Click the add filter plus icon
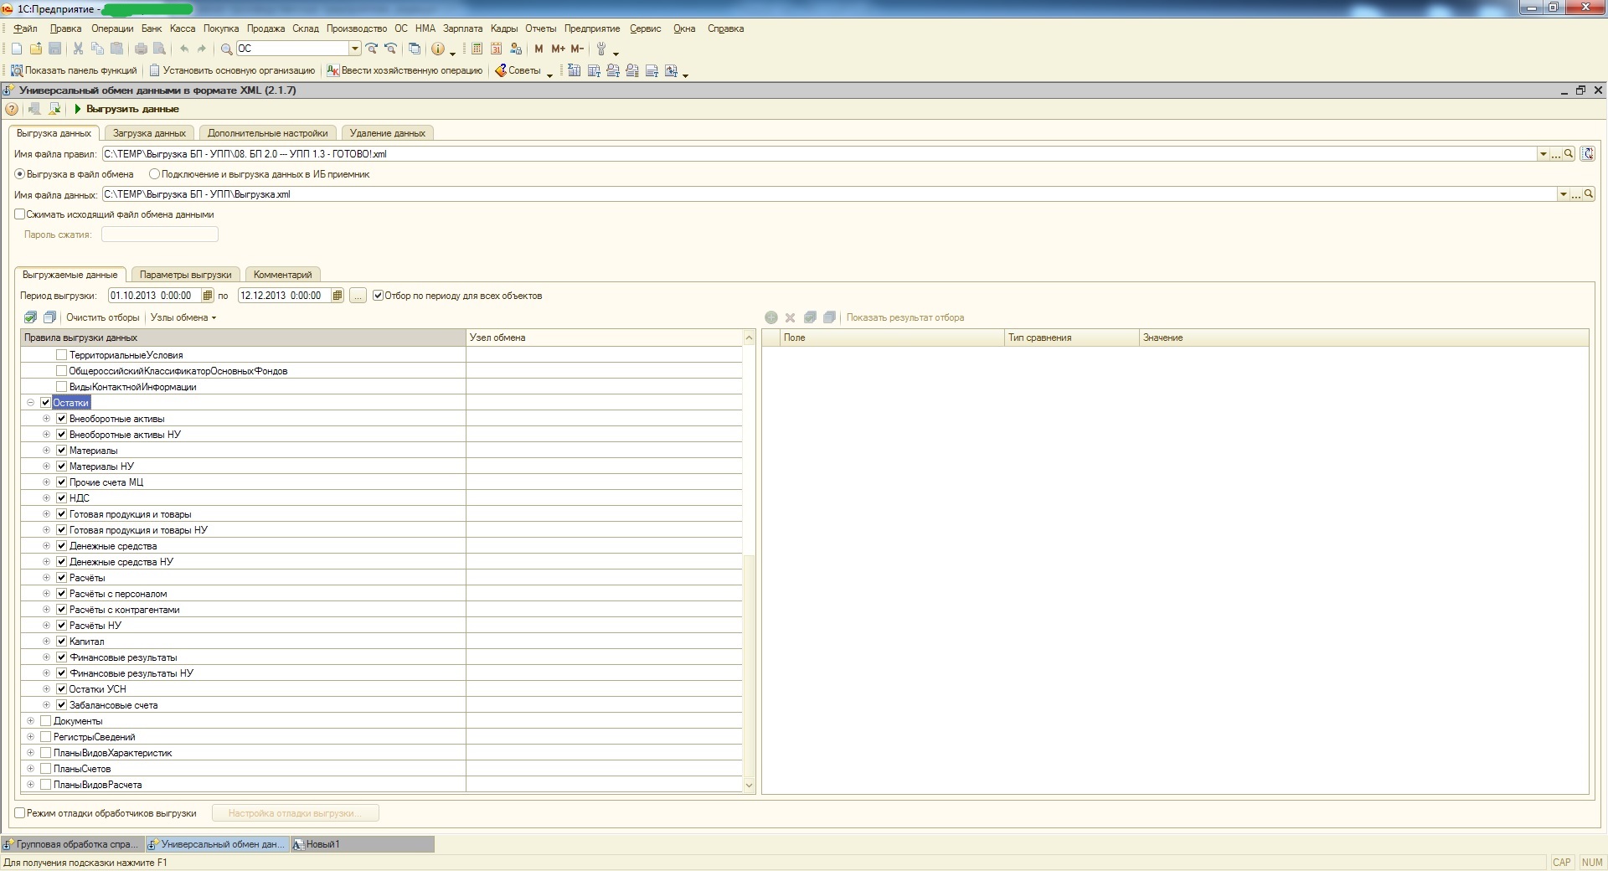 771,317
